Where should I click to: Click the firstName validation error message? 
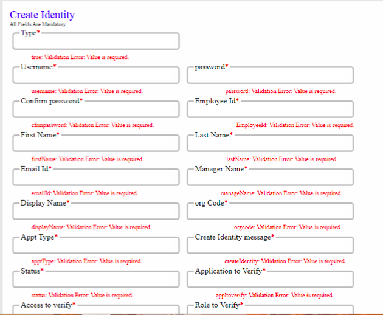[88, 159]
